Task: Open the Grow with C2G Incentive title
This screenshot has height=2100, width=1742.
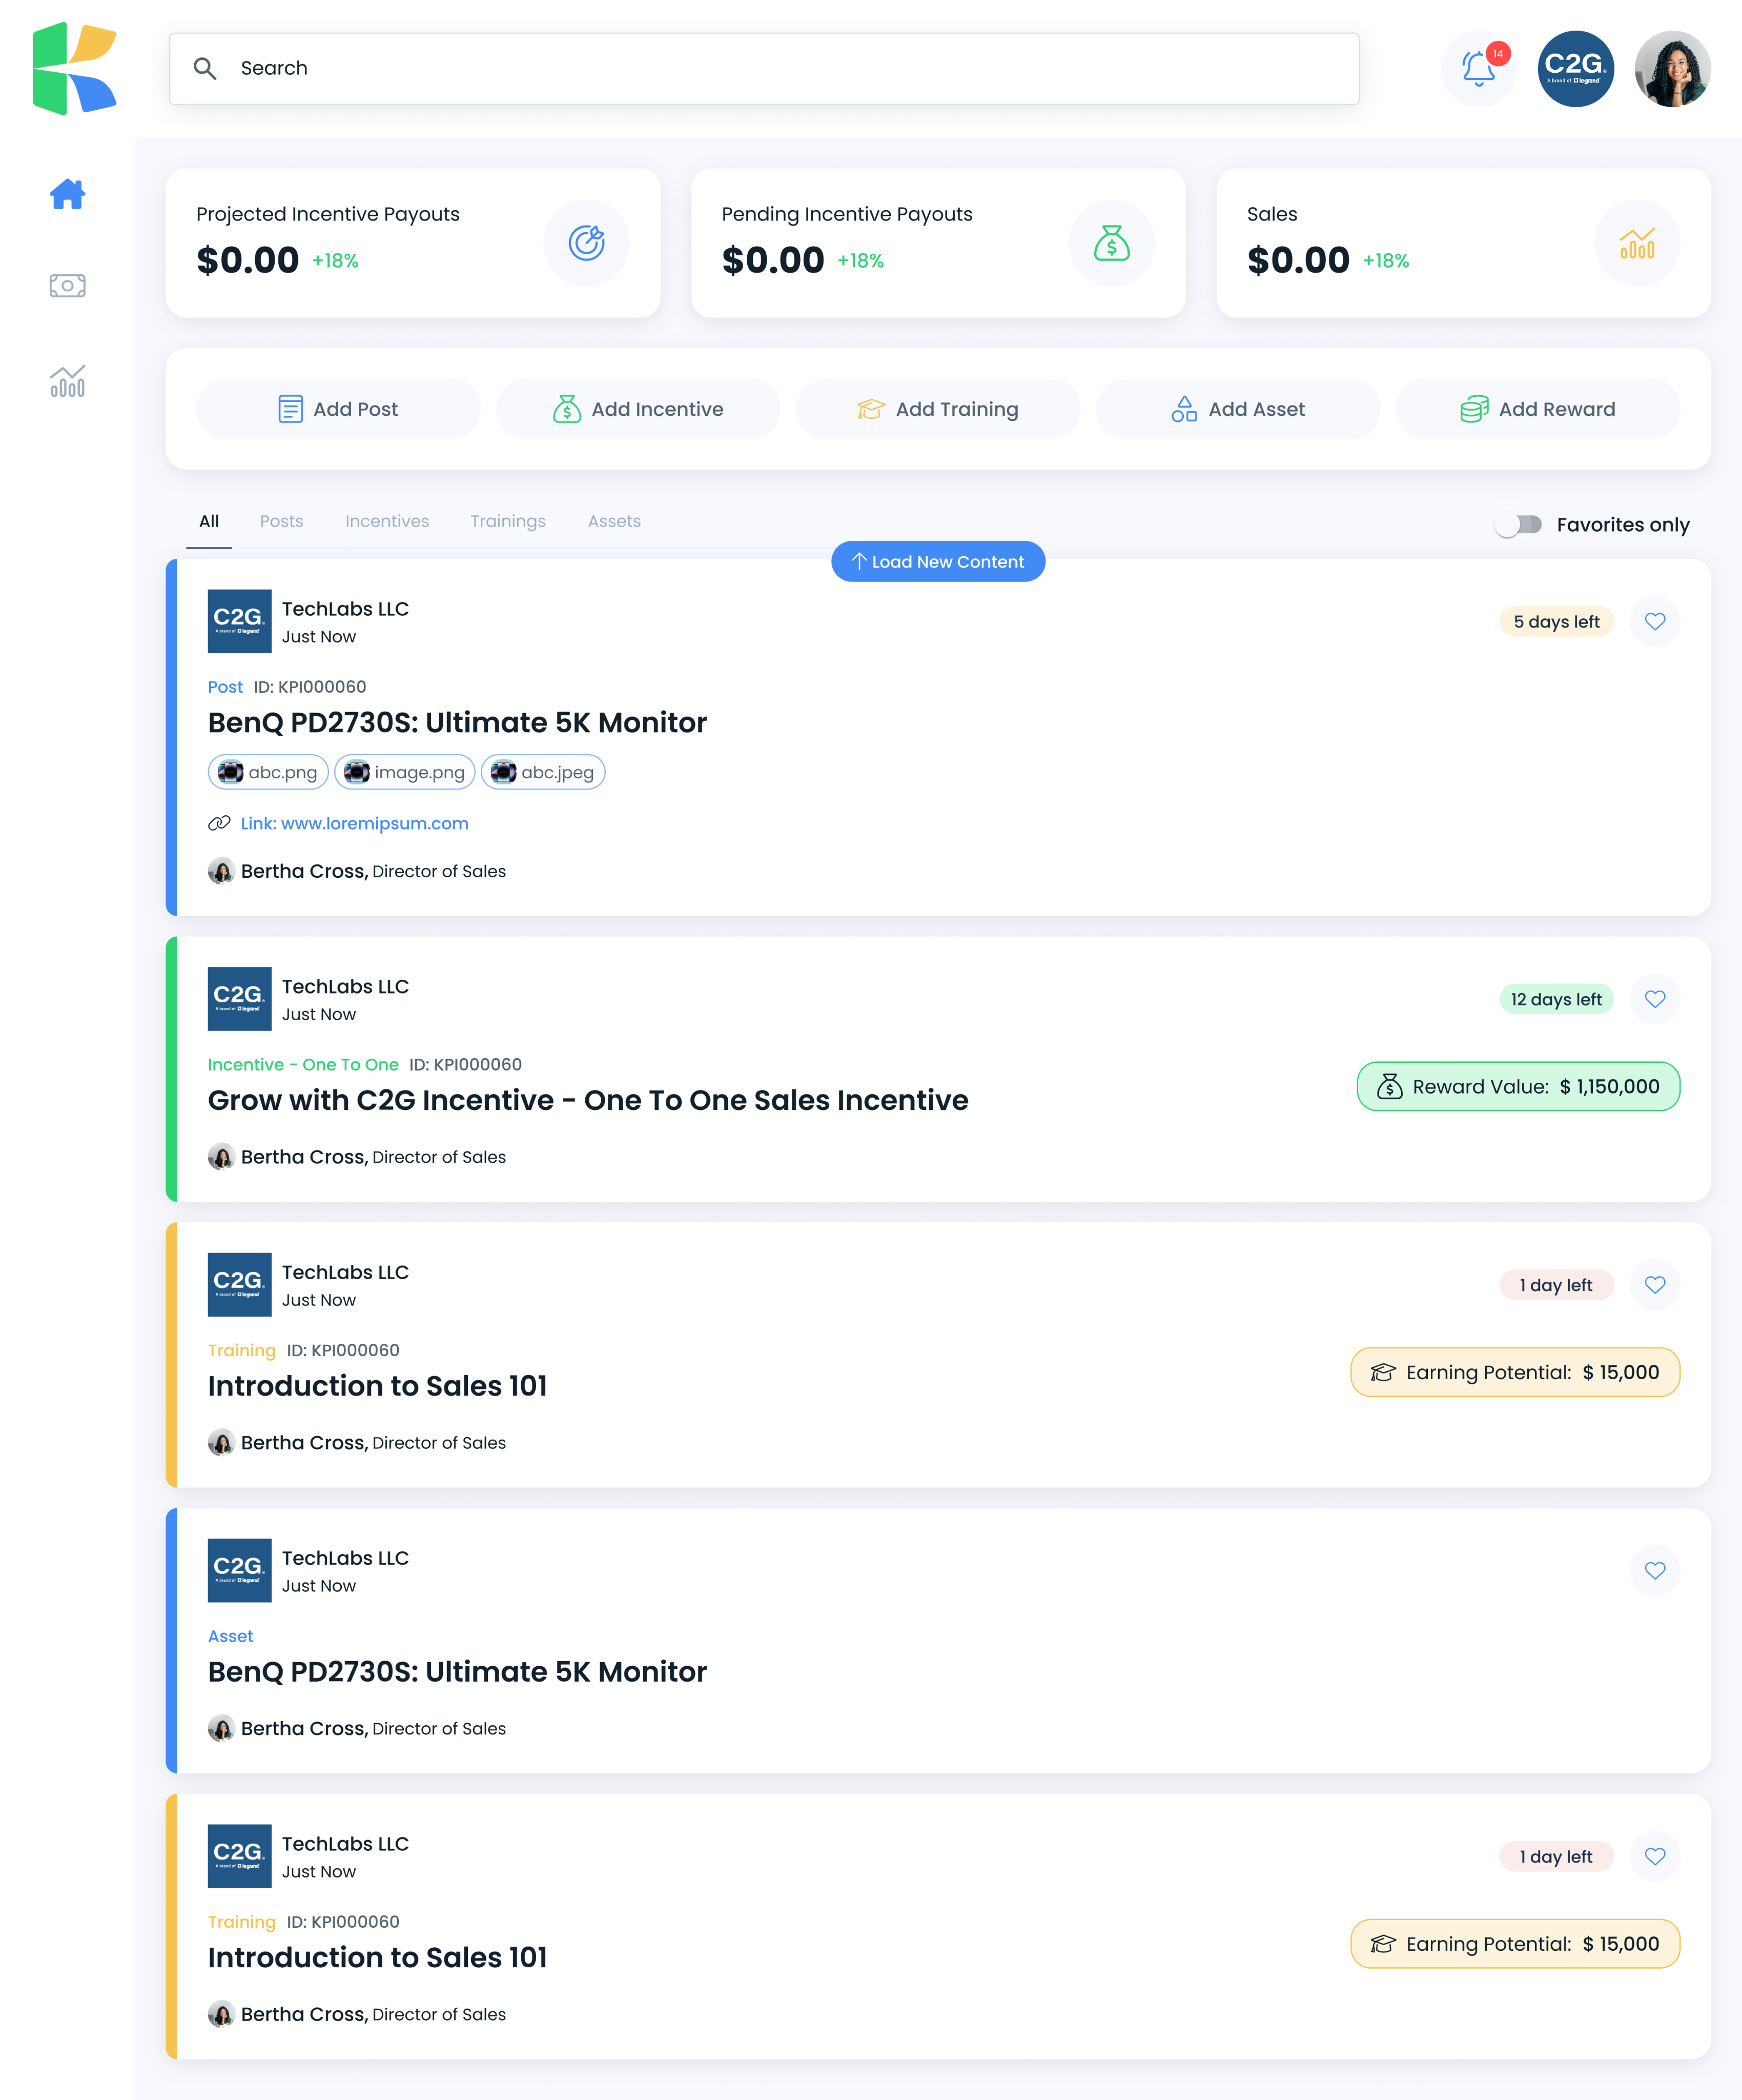Action: (588, 1100)
